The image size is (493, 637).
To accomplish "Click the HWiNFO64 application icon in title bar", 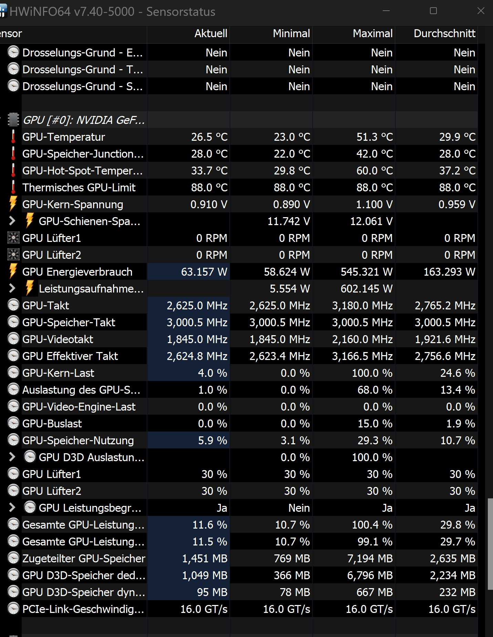I will pos(3,11).
